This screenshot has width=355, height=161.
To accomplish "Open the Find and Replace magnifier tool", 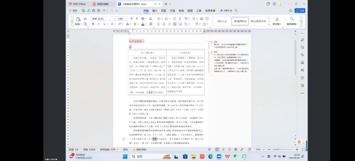I will [292, 21].
